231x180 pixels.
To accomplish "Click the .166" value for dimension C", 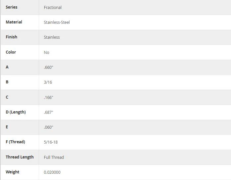I will coord(48,97).
